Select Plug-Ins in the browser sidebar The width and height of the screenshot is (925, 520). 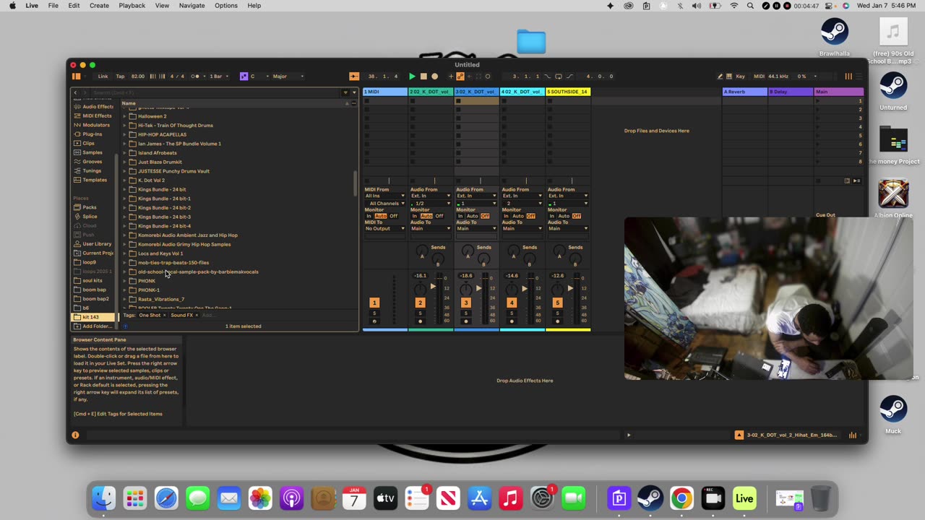[x=92, y=134]
